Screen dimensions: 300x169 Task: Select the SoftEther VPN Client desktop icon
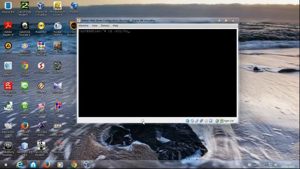tap(41, 49)
